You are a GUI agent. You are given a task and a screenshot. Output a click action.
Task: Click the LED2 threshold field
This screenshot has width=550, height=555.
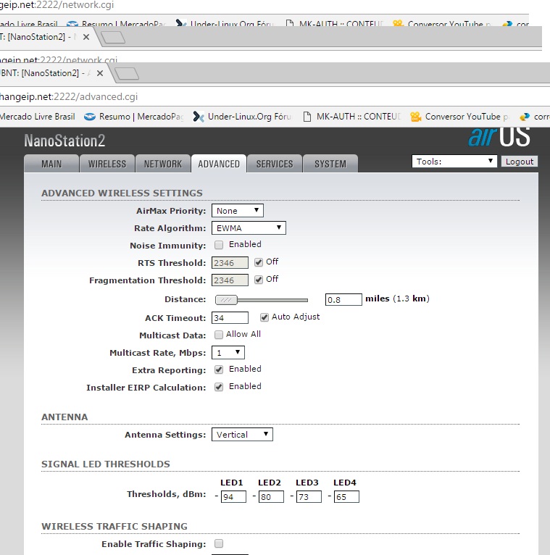271,496
